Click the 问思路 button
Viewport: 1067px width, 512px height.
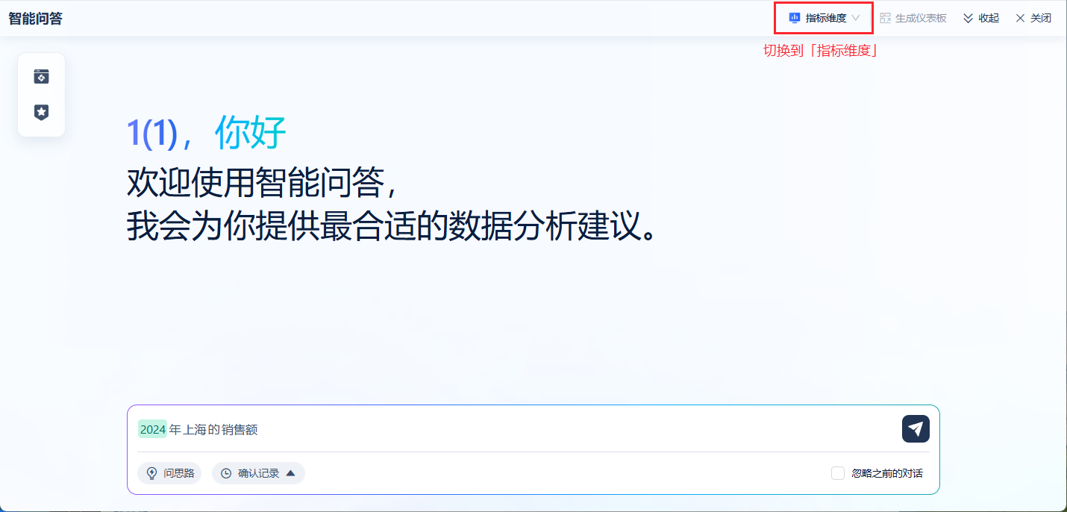click(169, 473)
